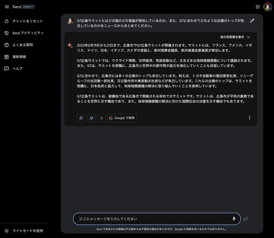The width and height of the screenshot is (274, 238).
Task: Click the FAQ question mark icon
Action: [7, 45]
